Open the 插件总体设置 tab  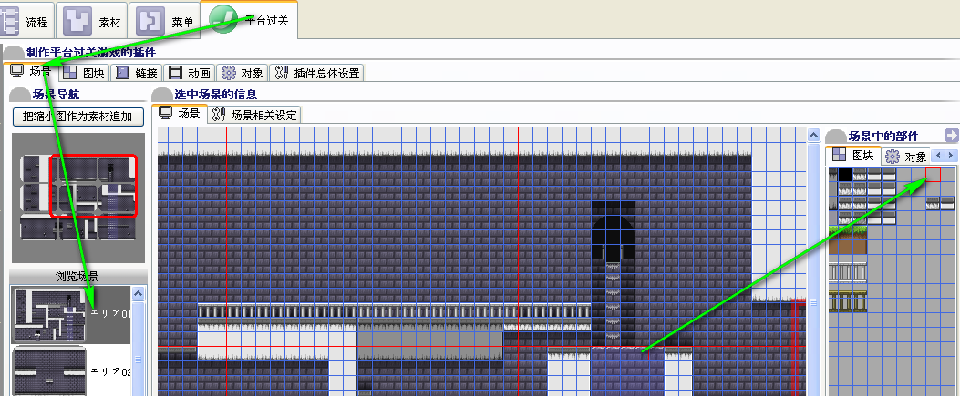[317, 74]
